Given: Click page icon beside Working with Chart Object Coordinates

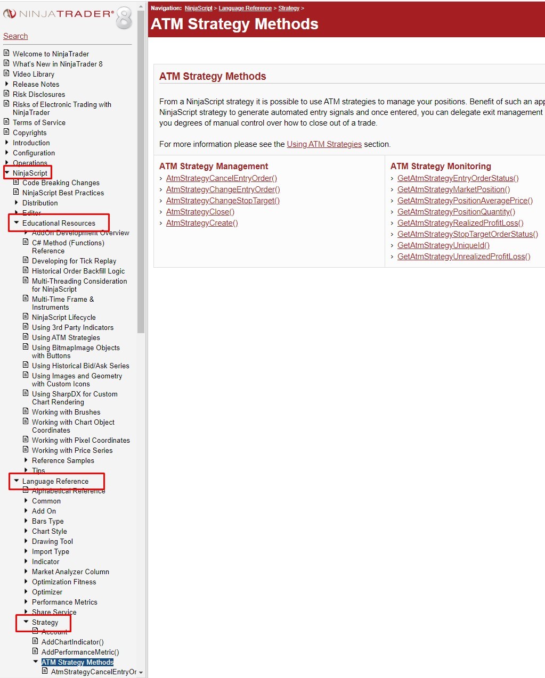Looking at the screenshot, I should click(26, 421).
